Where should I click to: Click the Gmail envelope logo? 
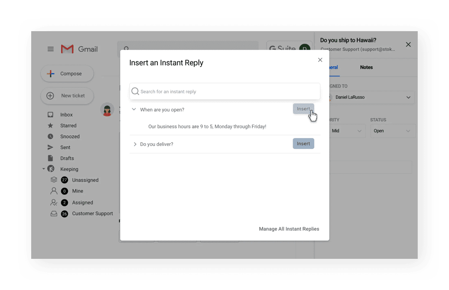tap(67, 49)
